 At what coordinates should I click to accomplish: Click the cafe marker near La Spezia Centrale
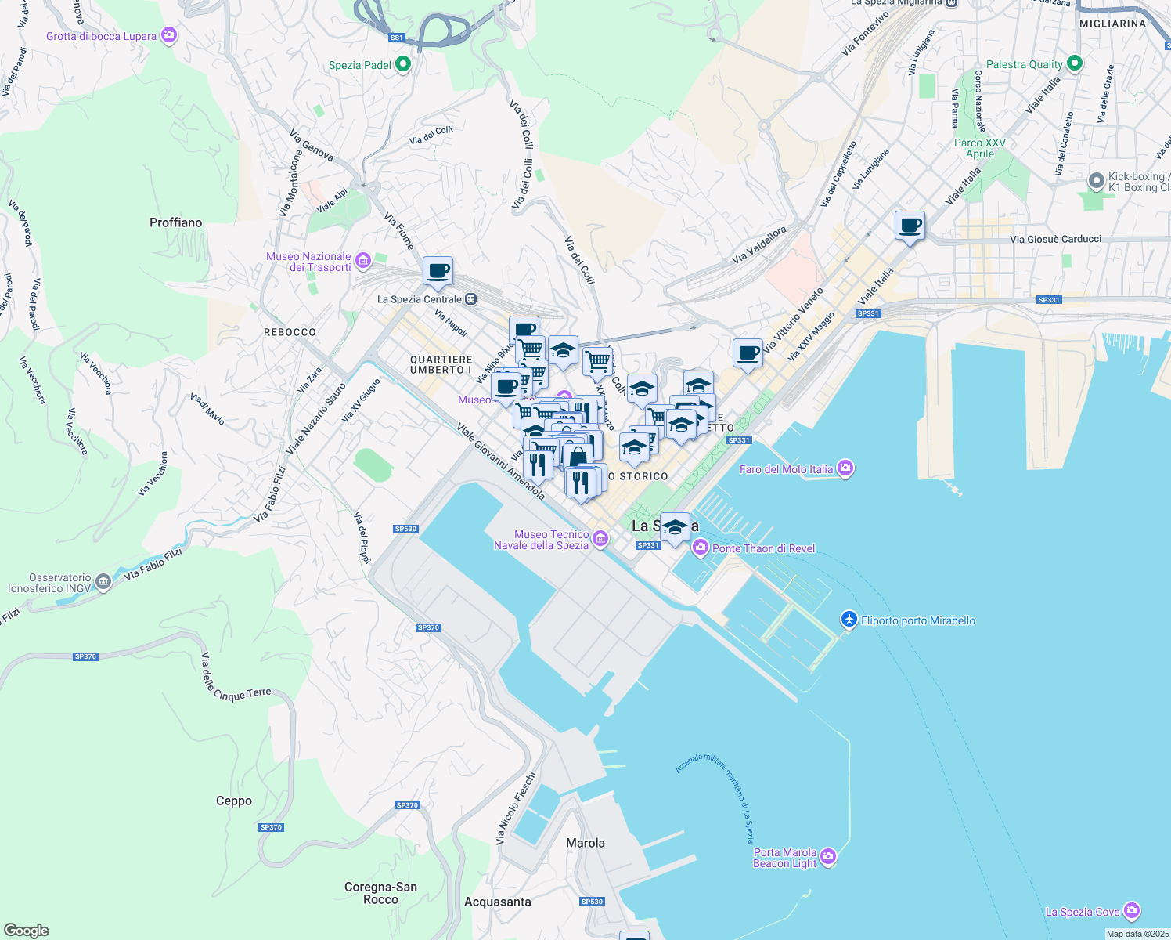tap(438, 272)
